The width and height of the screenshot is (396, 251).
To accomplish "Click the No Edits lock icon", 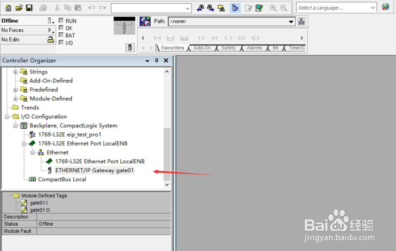I will tap(51, 39).
